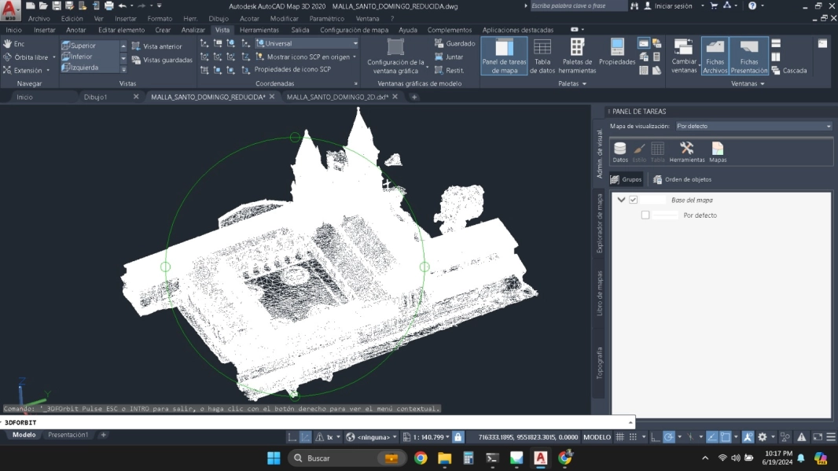The height and width of the screenshot is (471, 838).
Task: Toggle the Panel de tareas de mapa
Action: click(504, 55)
